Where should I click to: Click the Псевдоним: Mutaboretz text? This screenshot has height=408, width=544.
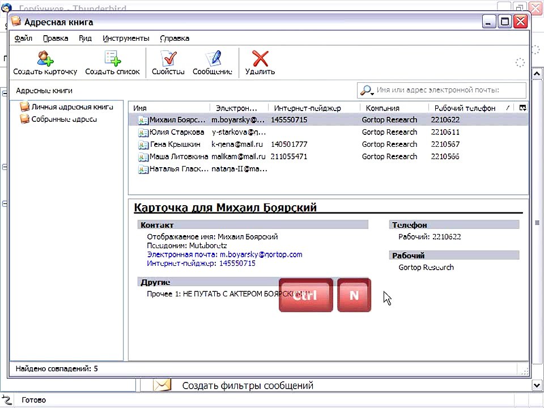187,245
